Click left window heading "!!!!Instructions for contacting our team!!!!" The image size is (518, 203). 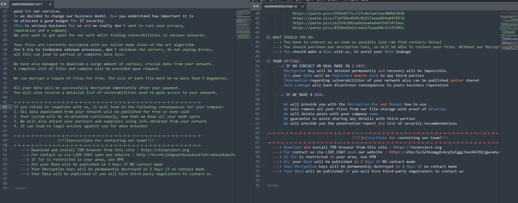(106, 141)
